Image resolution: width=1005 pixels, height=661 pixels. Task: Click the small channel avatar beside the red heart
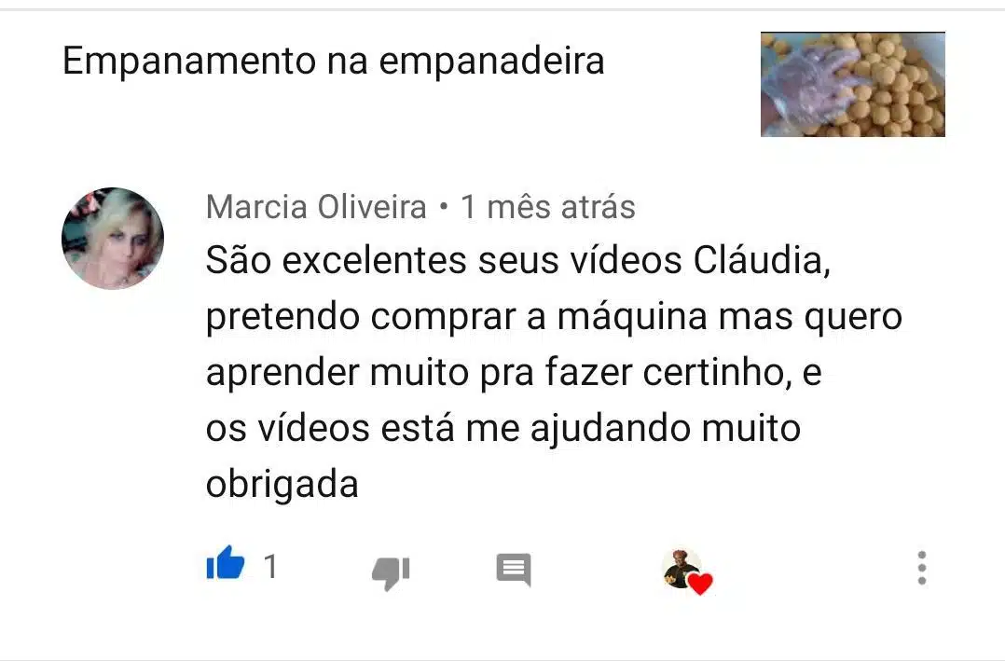680,567
